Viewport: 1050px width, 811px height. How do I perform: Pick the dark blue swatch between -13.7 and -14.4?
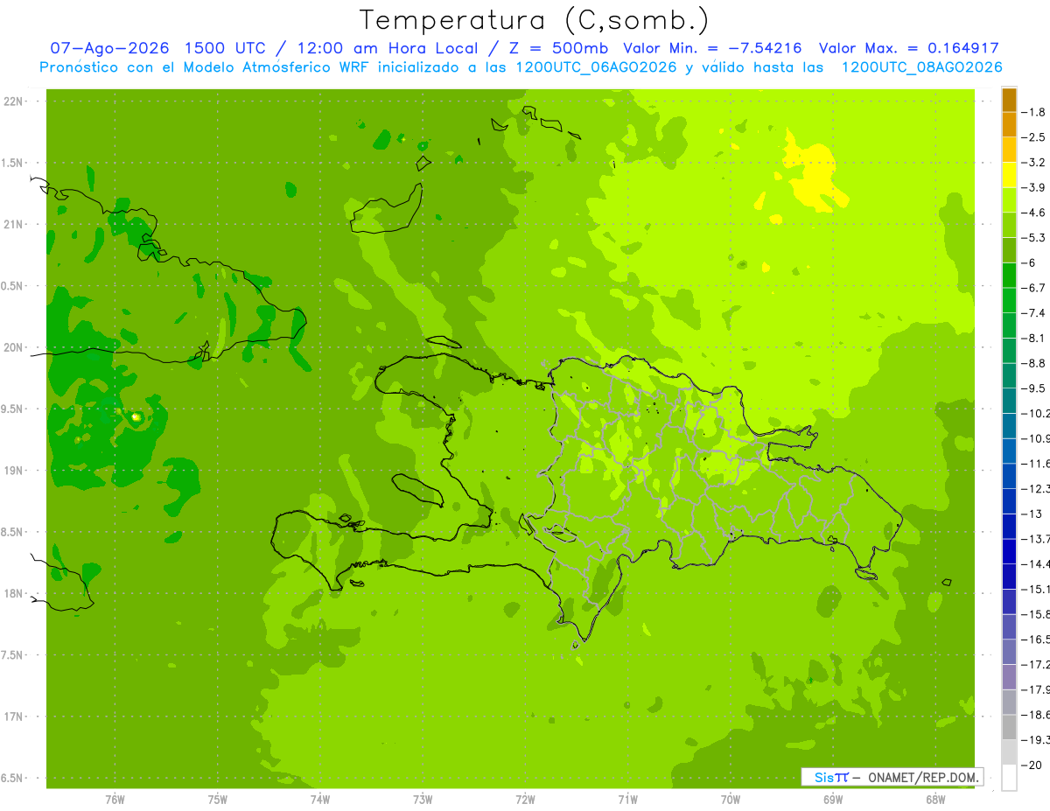click(1009, 551)
